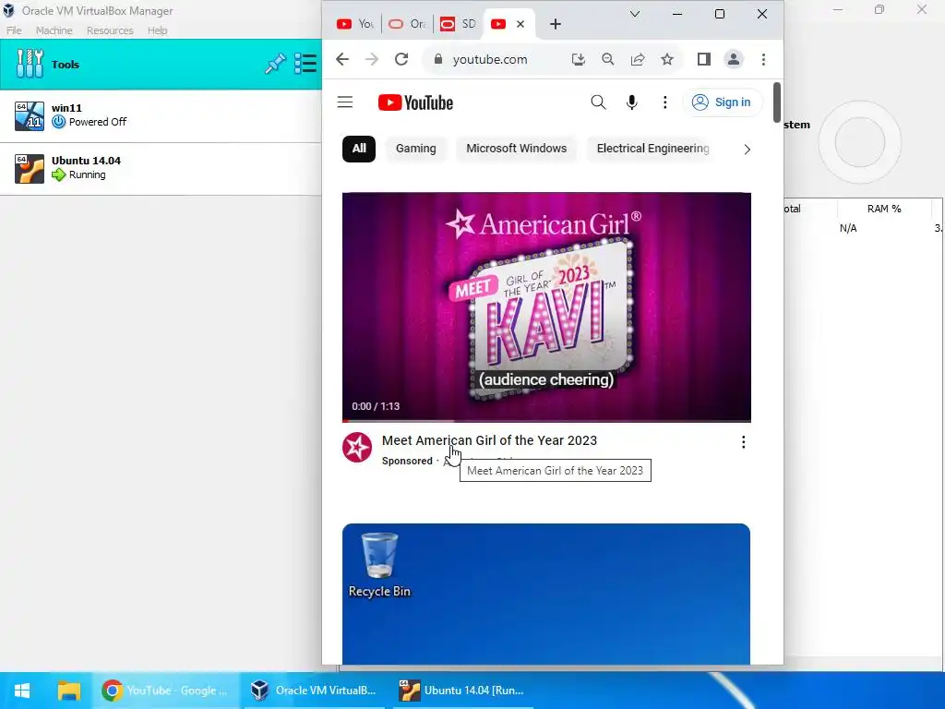Image resolution: width=945 pixels, height=709 pixels.
Task: Click the install app icon in address bar
Action: pos(578,59)
